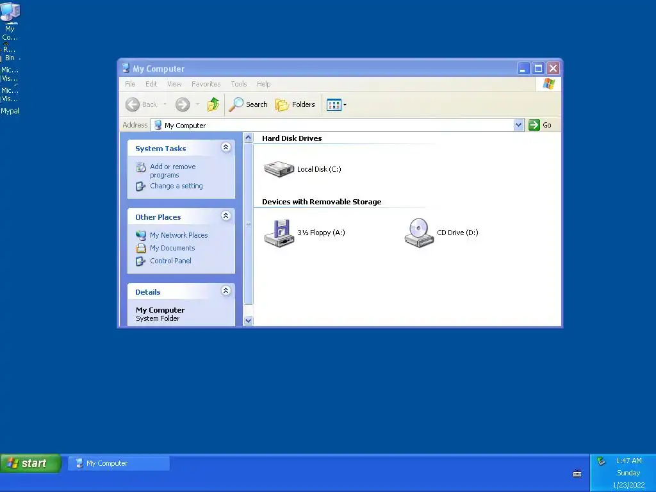This screenshot has height=492, width=656.
Task: Click the Change a setting icon
Action: pos(140,186)
